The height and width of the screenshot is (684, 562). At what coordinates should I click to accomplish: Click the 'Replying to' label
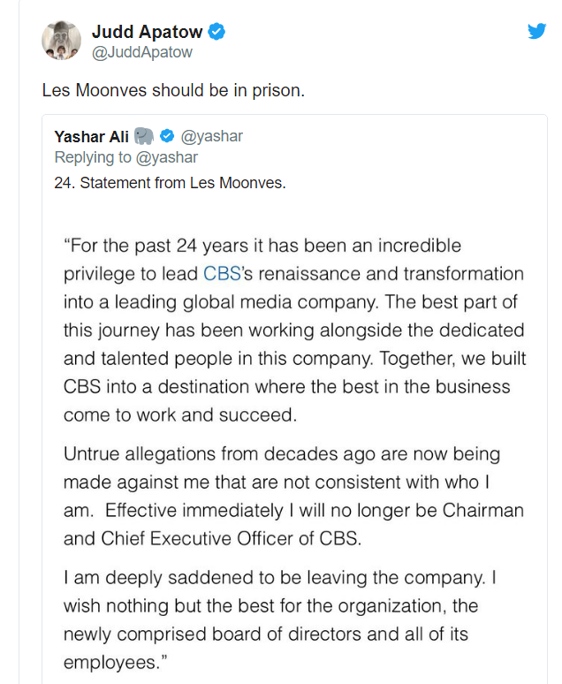click(93, 157)
